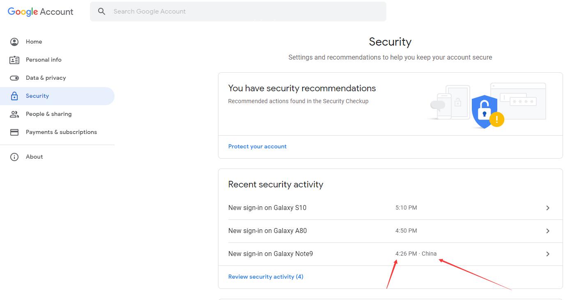Click the Security padlock icon

coord(14,96)
